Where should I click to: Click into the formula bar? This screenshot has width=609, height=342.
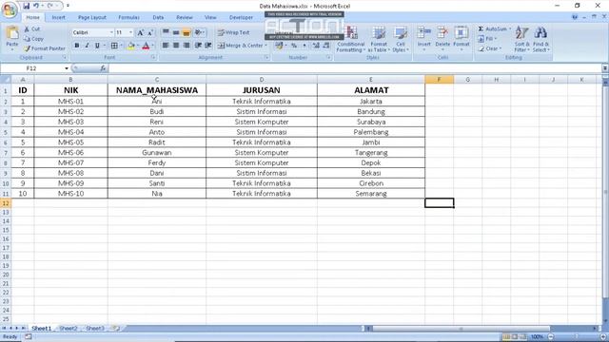(x=355, y=68)
